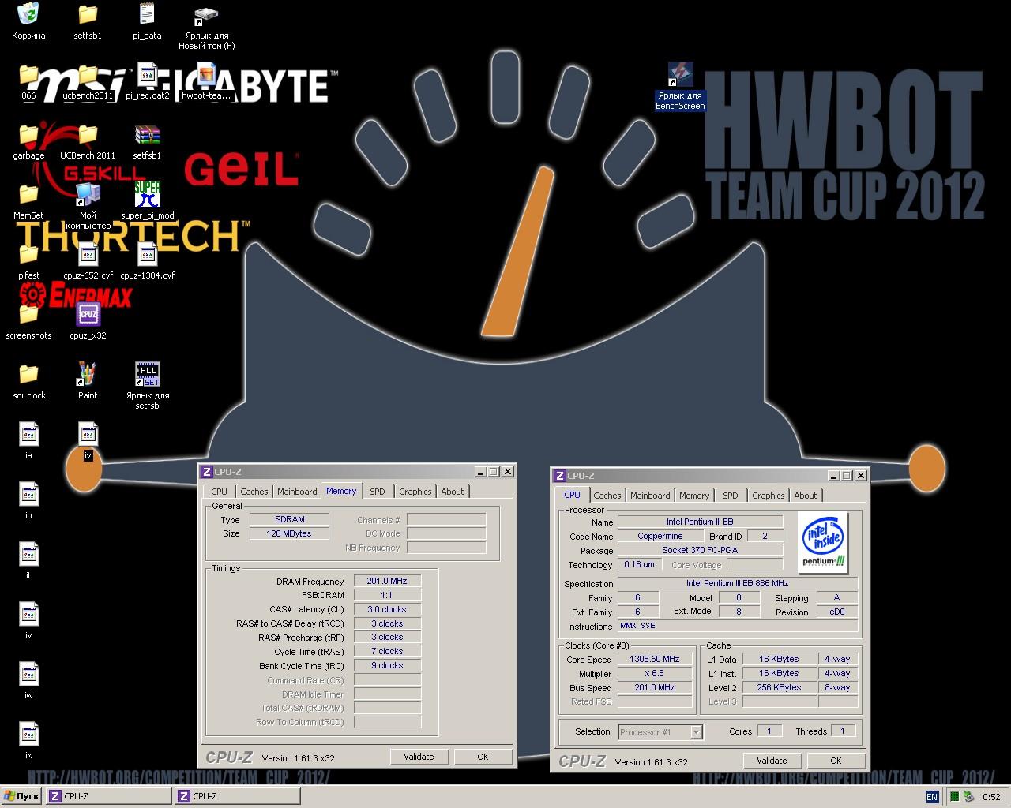Open Graphics tab in Memory window
Image resolution: width=1011 pixels, height=808 pixels.
[415, 492]
